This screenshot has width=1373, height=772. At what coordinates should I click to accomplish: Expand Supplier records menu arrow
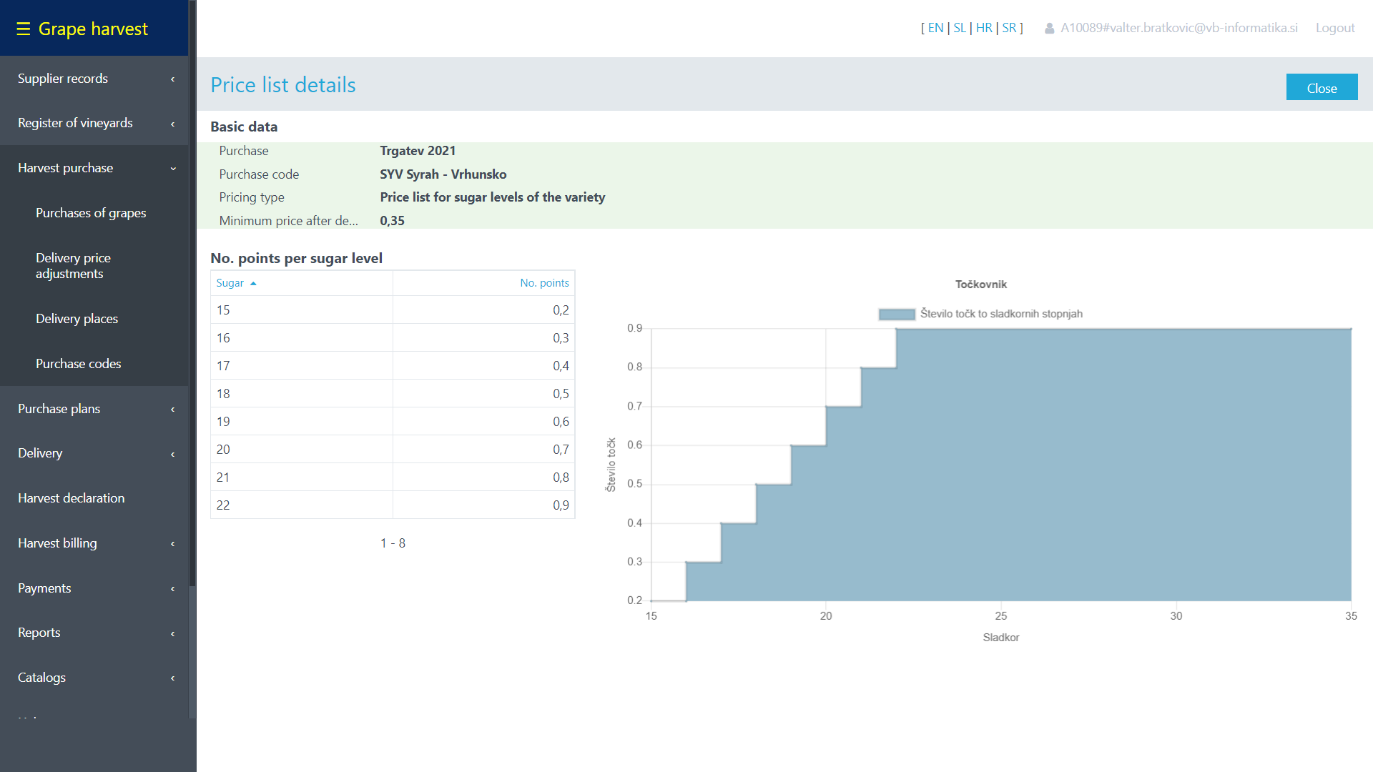pyautogui.click(x=172, y=79)
